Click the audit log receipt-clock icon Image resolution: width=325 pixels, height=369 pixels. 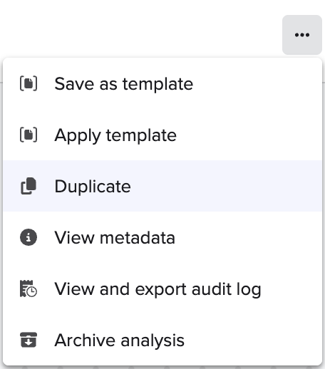pos(29,289)
